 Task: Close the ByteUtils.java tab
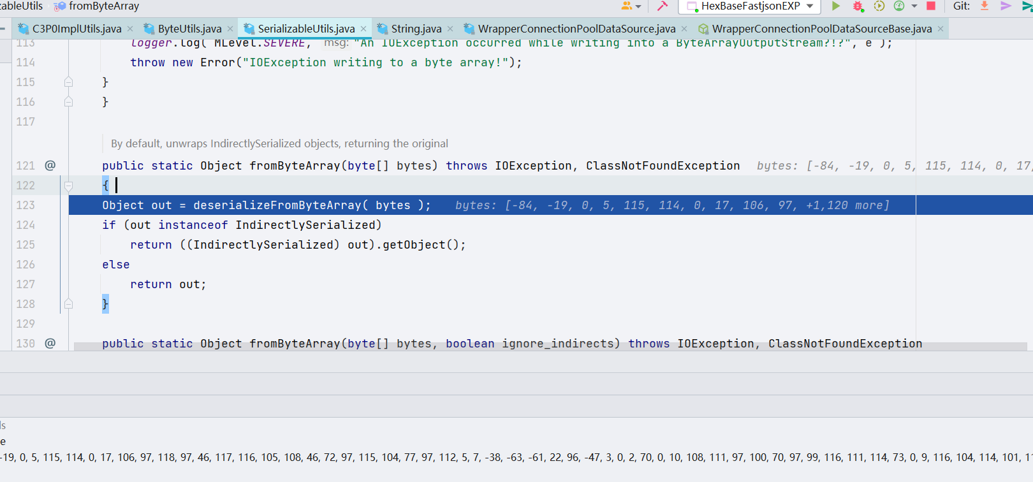[230, 29]
